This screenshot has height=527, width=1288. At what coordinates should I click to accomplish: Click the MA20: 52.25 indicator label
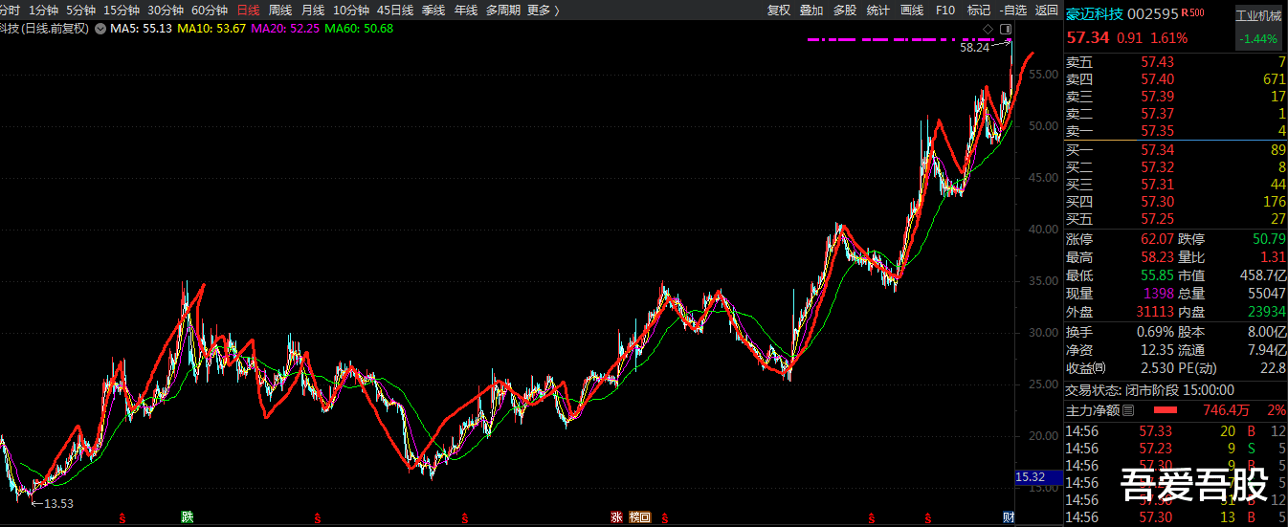click(286, 29)
